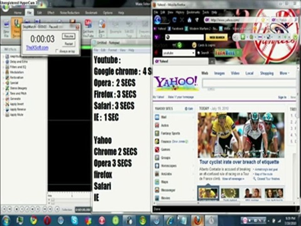Click Opera icon on taskbar
The width and height of the screenshot is (301, 226).
coord(47,220)
